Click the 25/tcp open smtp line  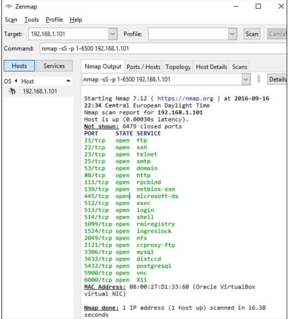coord(117,161)
